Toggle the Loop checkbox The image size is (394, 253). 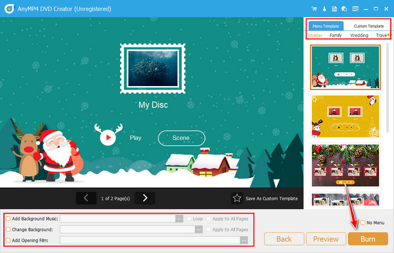[x=189, y=219]
